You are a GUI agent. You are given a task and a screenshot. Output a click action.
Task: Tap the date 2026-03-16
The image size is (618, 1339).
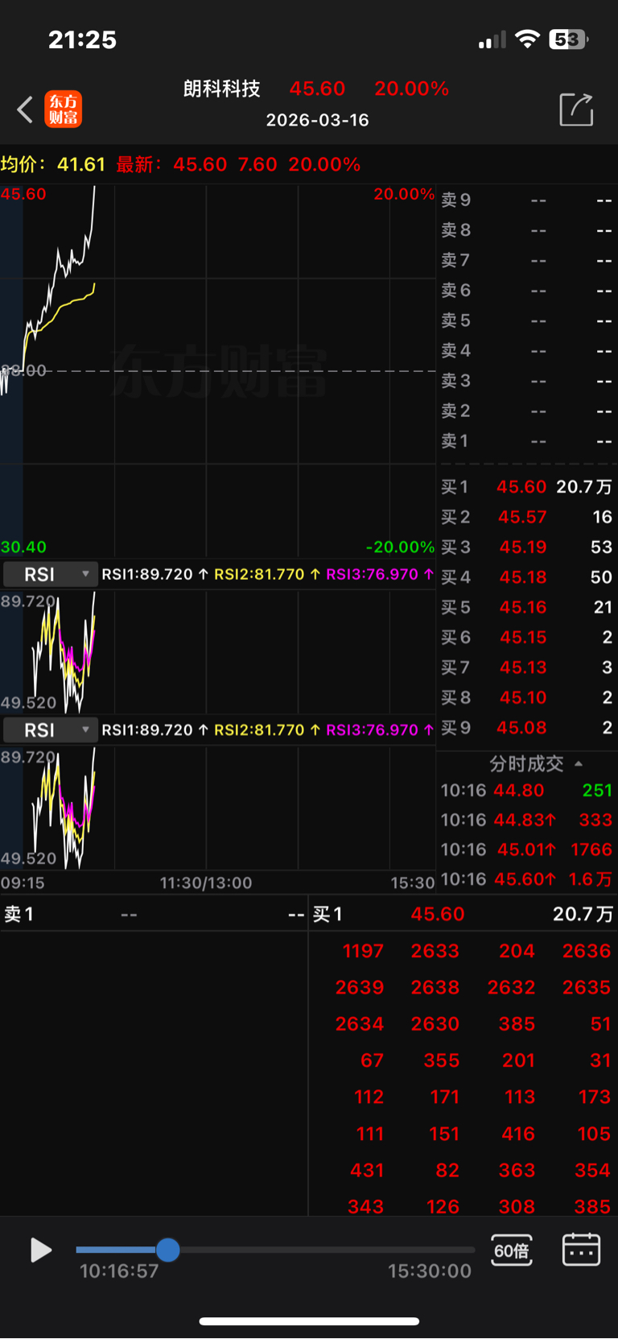[317, 120]
